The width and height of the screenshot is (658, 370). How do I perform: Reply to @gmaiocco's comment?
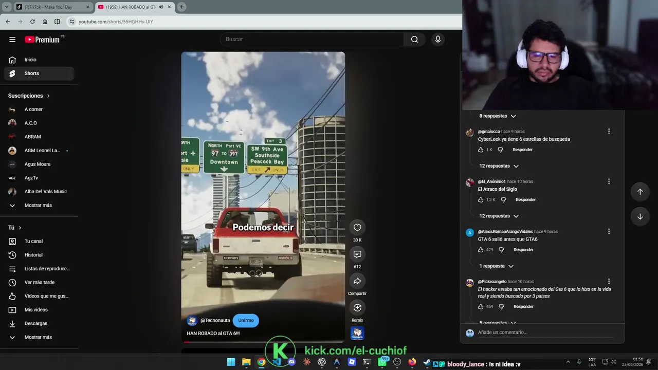click(522, 150)
